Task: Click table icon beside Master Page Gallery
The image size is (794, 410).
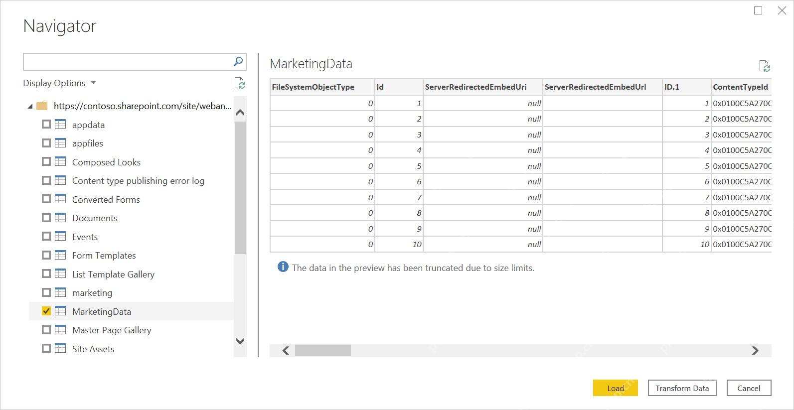Action: (x=60, y=330)
